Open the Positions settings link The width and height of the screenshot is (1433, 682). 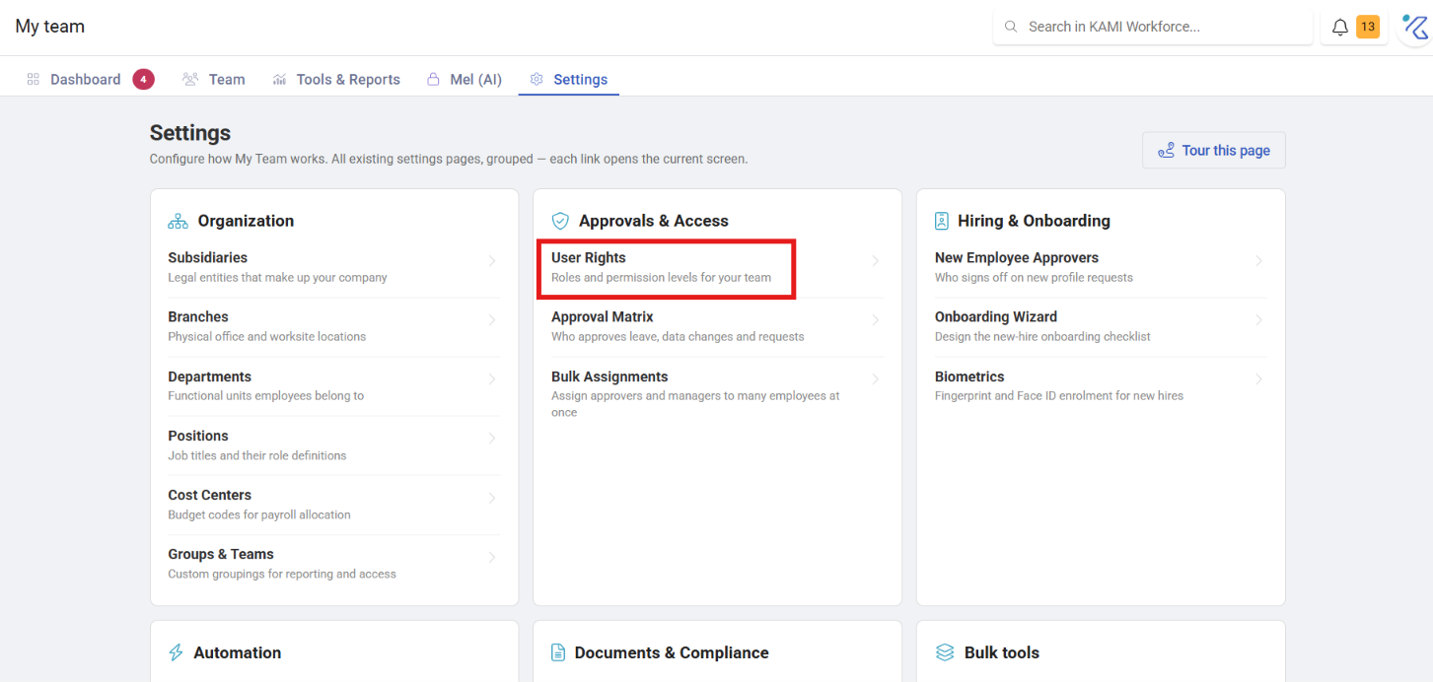point(334,444)
